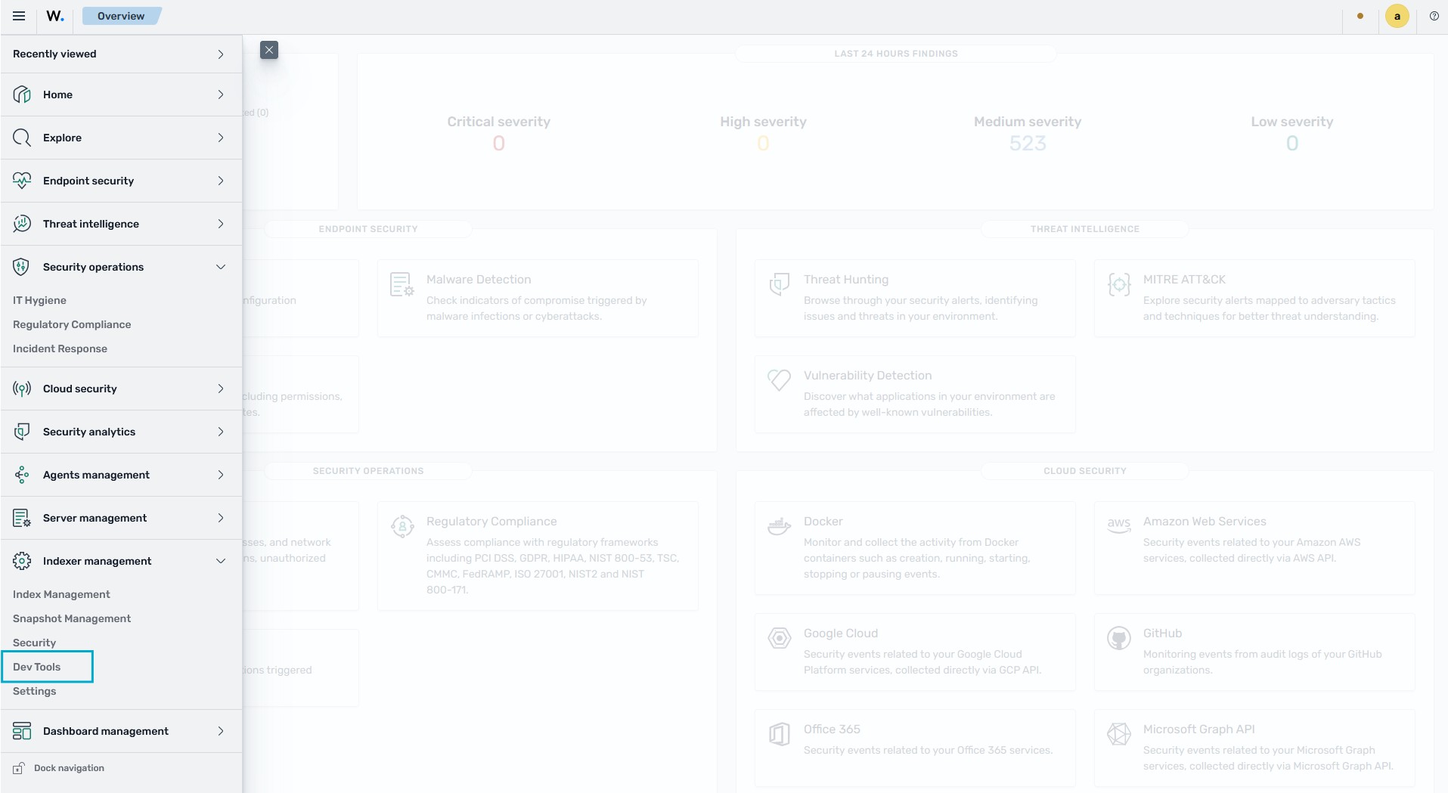Expand the Server management chevron
The width and height of the screenshot is (1448, 793).
221,518
